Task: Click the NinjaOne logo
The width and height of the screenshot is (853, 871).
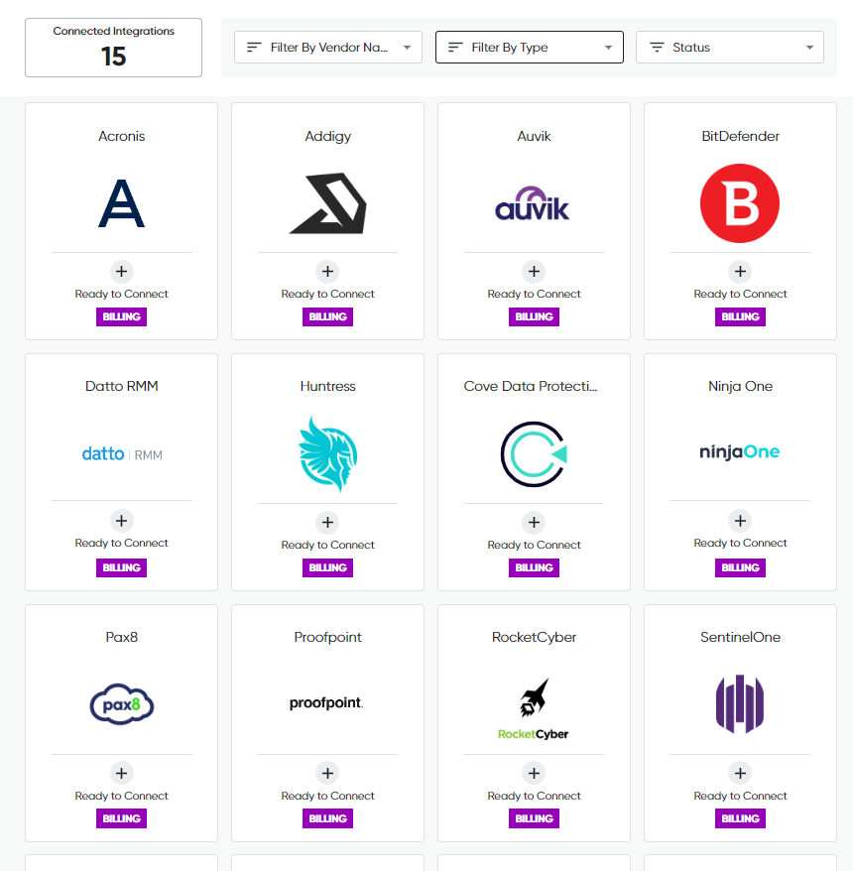Action: (x=740, y=453)
